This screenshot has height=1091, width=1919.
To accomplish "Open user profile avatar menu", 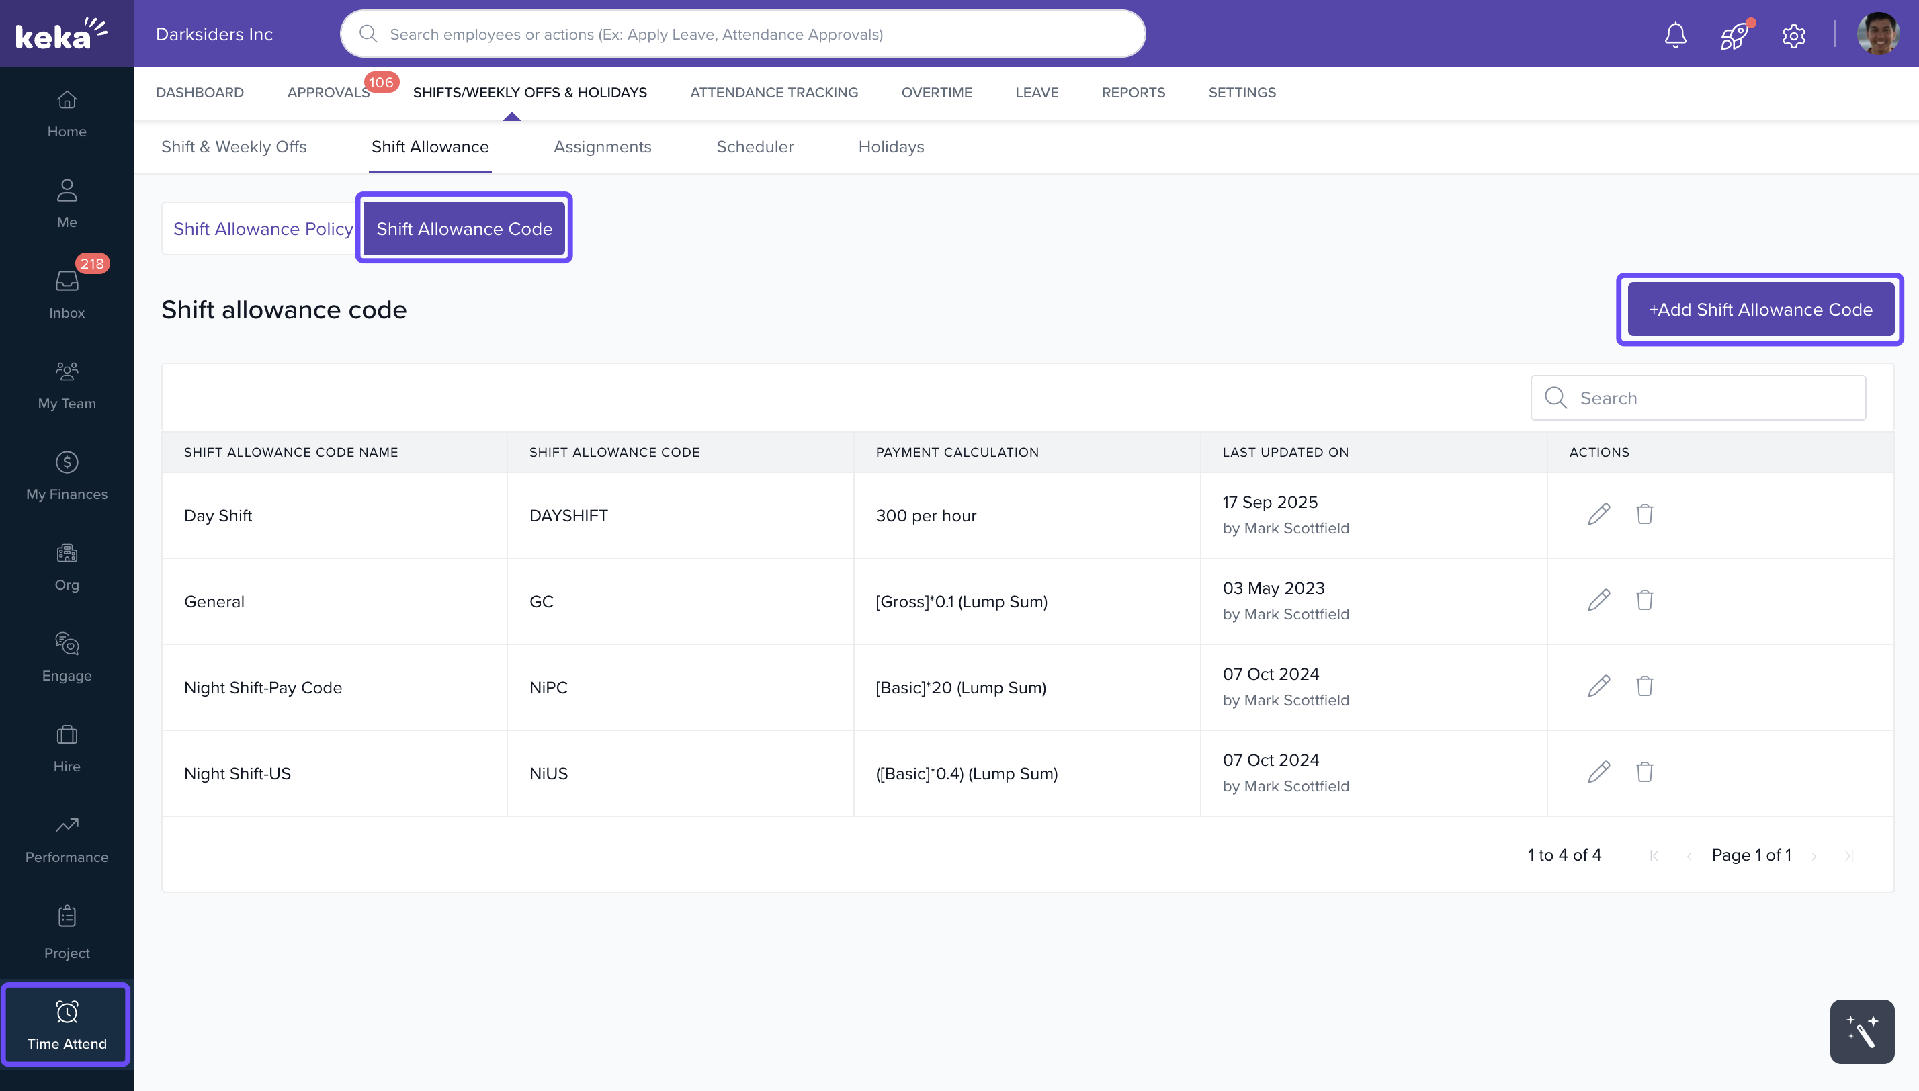I will (1877, 34).
